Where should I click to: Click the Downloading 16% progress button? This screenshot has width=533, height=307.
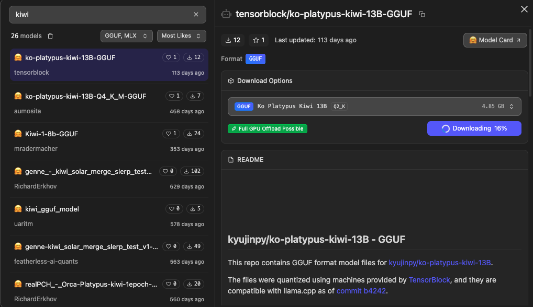474,128
